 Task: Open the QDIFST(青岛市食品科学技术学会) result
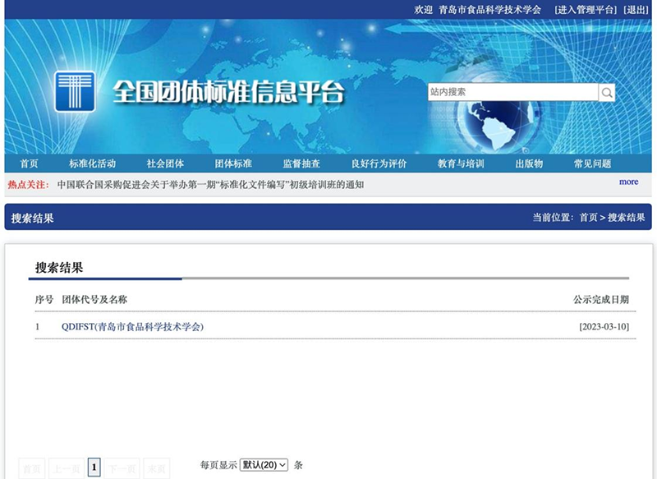[x=132, y=327]
